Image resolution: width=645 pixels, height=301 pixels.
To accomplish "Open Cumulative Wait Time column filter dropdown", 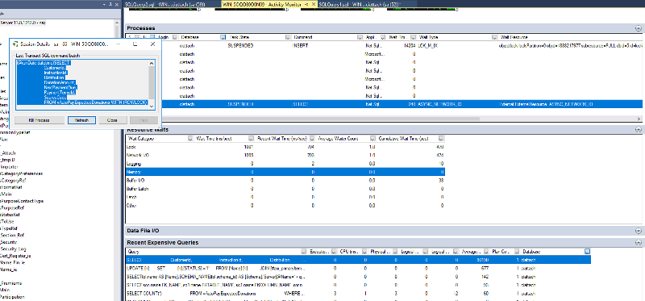I will tap(441, 138).
